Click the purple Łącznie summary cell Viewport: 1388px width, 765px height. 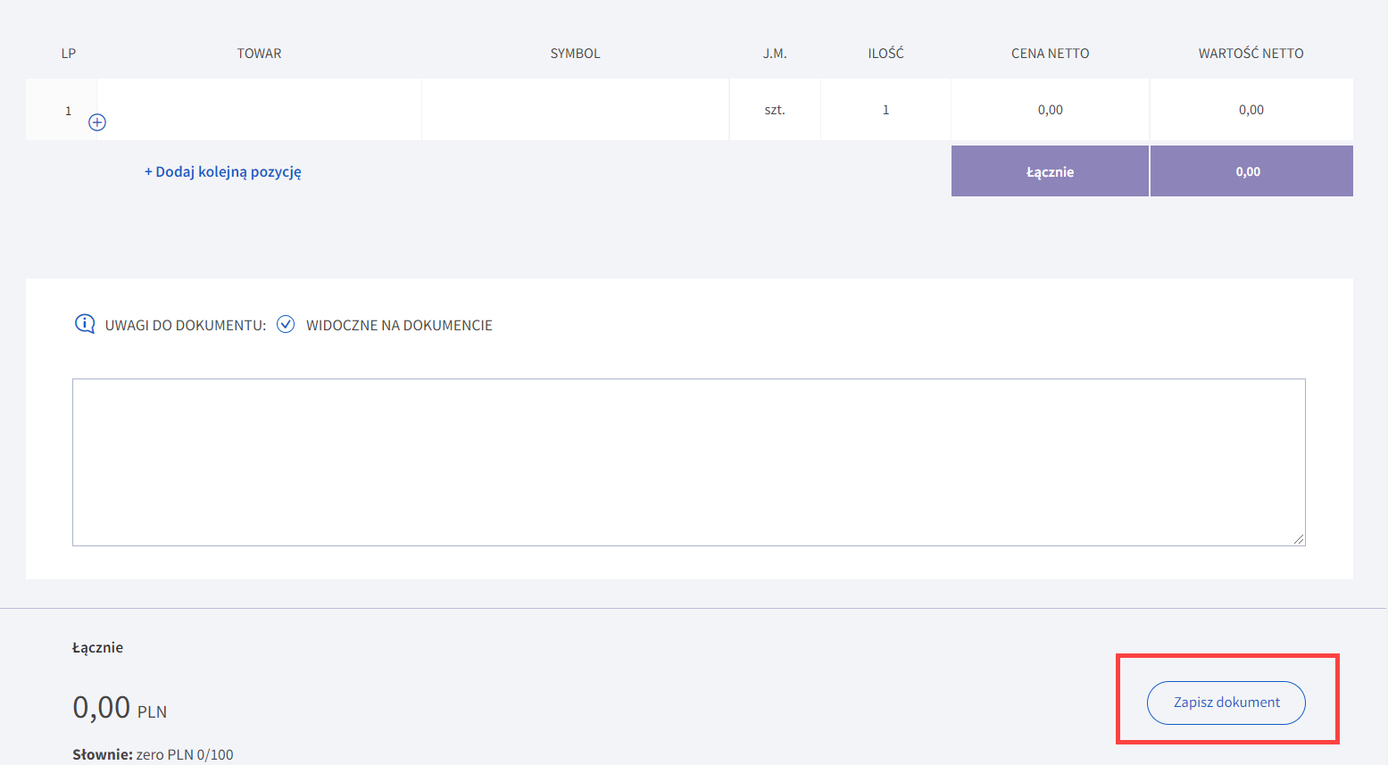(1050, 171)
